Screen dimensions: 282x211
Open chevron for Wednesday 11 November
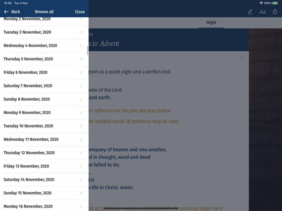click(81, 140)
